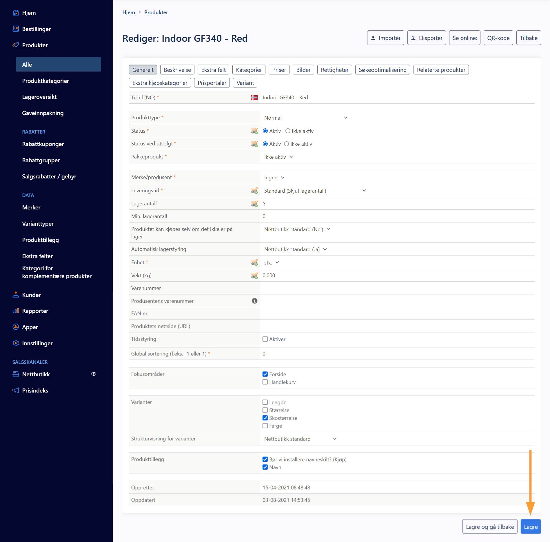Click Lagre og gå tilbake

tap(490, 527)
